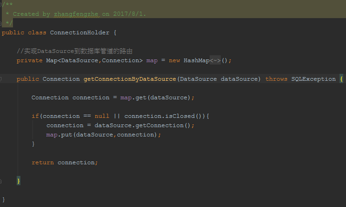Click the highlighted opening brace of method
The height and width of the screenshot is (207, 346).
(x=341, y=79)
